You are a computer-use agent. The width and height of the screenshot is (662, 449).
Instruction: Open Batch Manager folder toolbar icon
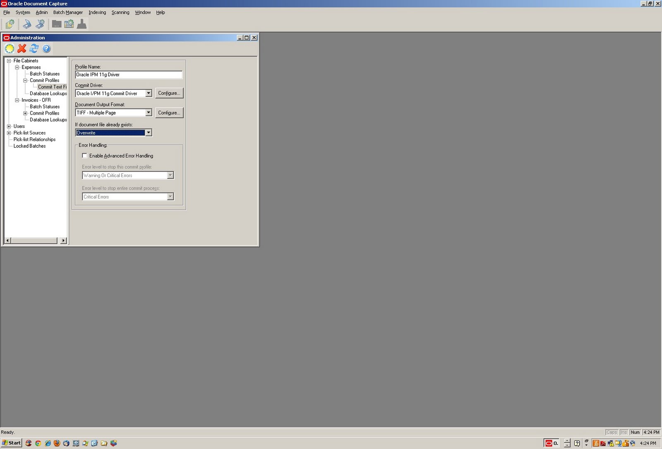point(56,24)
